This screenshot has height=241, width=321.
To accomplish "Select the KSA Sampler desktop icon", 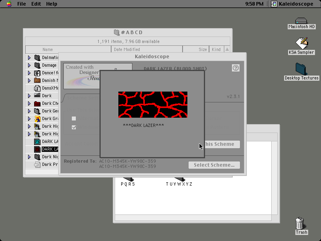I will tap(301, 43).
